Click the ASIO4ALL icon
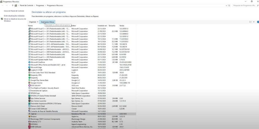The height and width of the screenshot is (129, 259). click(x=29, y=124)
